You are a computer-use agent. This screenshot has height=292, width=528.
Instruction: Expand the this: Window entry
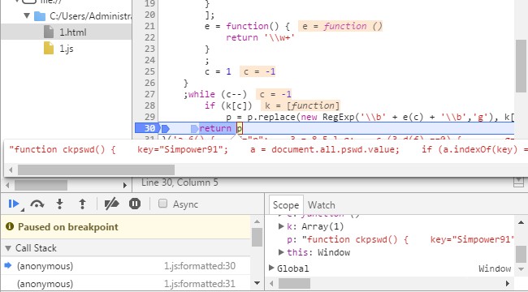(x=282, y=252)
